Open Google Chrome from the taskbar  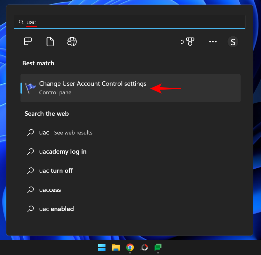pyautogui.click(x=130, y=247)
